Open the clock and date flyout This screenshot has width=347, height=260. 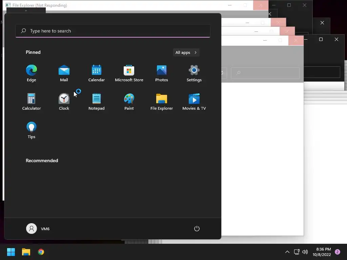322,252
